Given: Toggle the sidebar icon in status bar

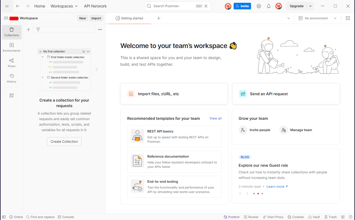Looking at the screenshot, I should pyautogui.click(x=4, y=217).
